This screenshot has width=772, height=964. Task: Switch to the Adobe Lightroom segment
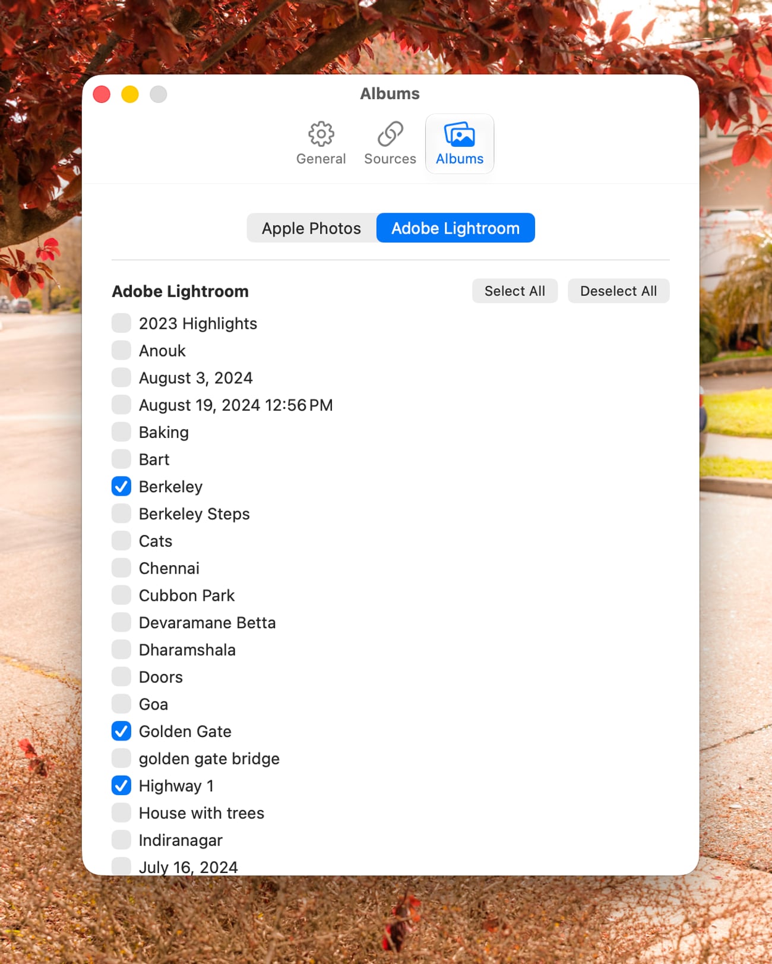[x=455, y=228]
